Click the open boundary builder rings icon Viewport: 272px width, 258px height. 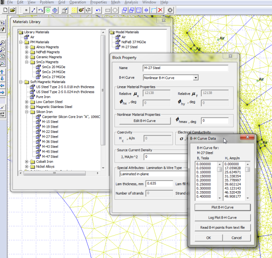pyautogui.click(x=170, y=10)
